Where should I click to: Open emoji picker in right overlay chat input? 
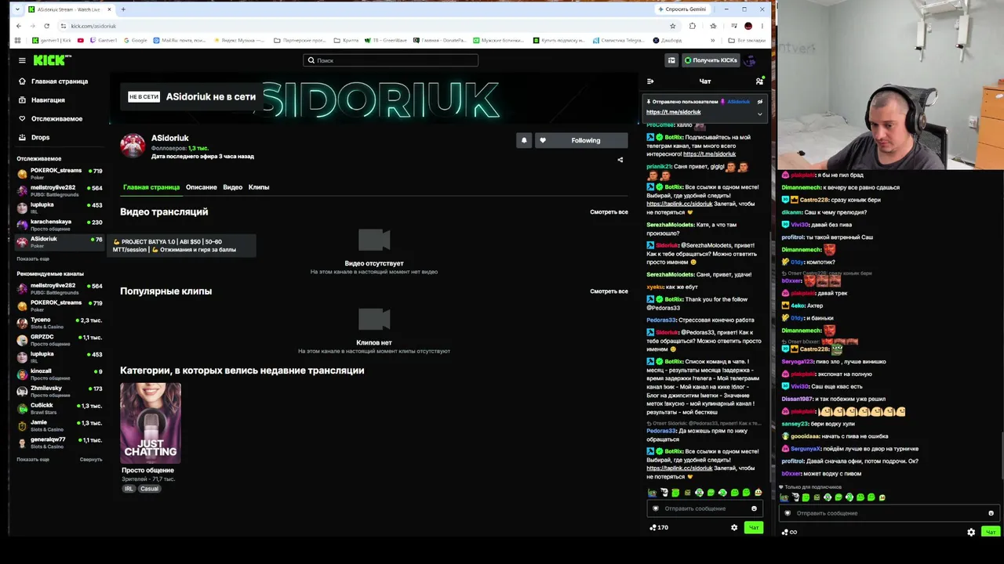(x=991, y=513)
